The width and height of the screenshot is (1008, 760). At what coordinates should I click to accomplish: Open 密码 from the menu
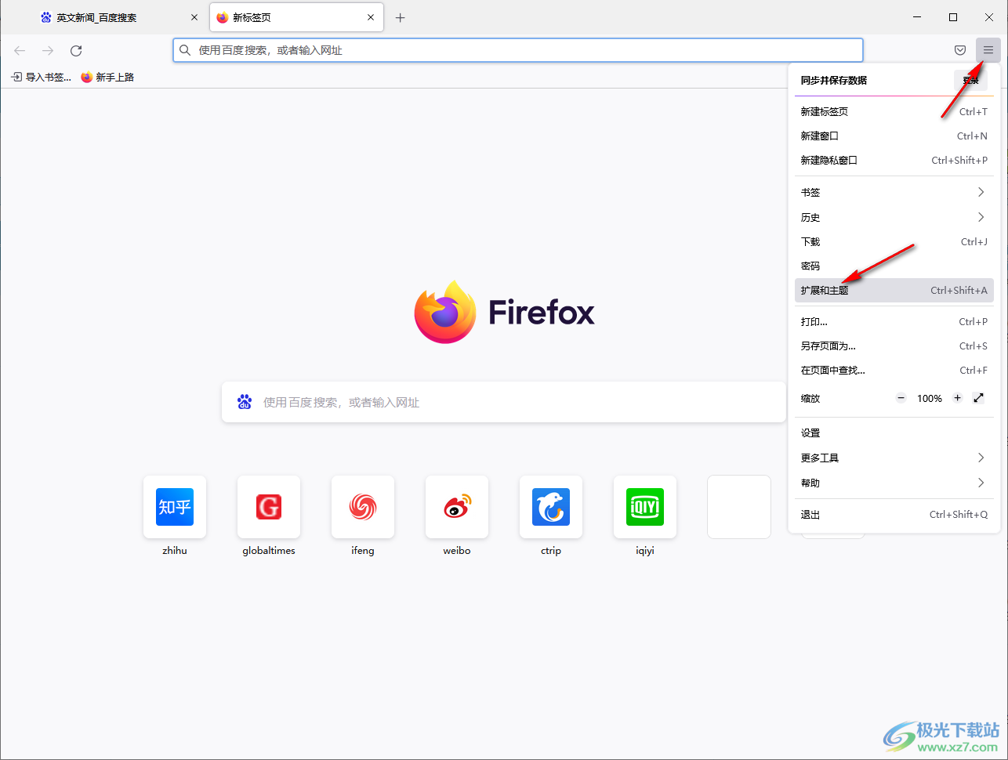894,266
